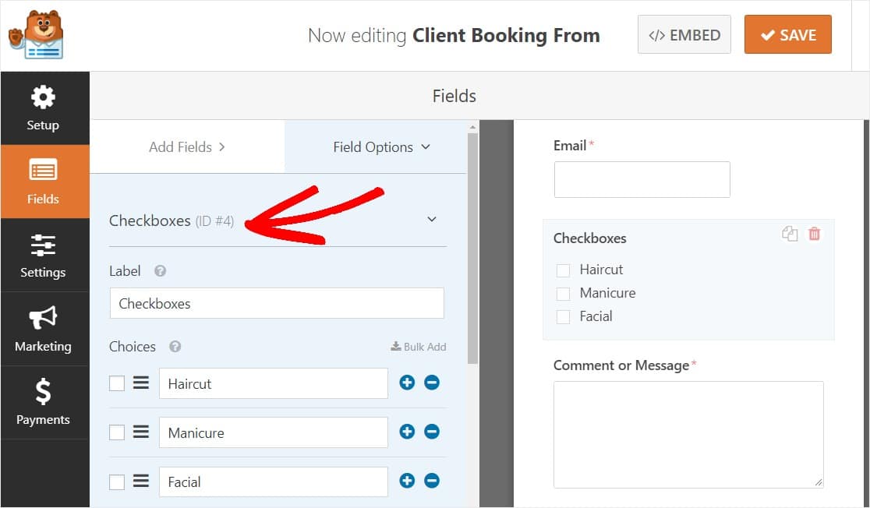Set Facial as default checked choice
Viewport: 870px width, 508px height.
(117, 482)
